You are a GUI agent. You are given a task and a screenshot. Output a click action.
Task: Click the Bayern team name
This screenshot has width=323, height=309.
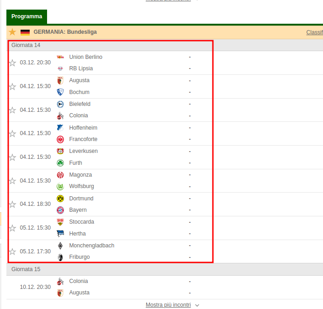coord(78,210)
